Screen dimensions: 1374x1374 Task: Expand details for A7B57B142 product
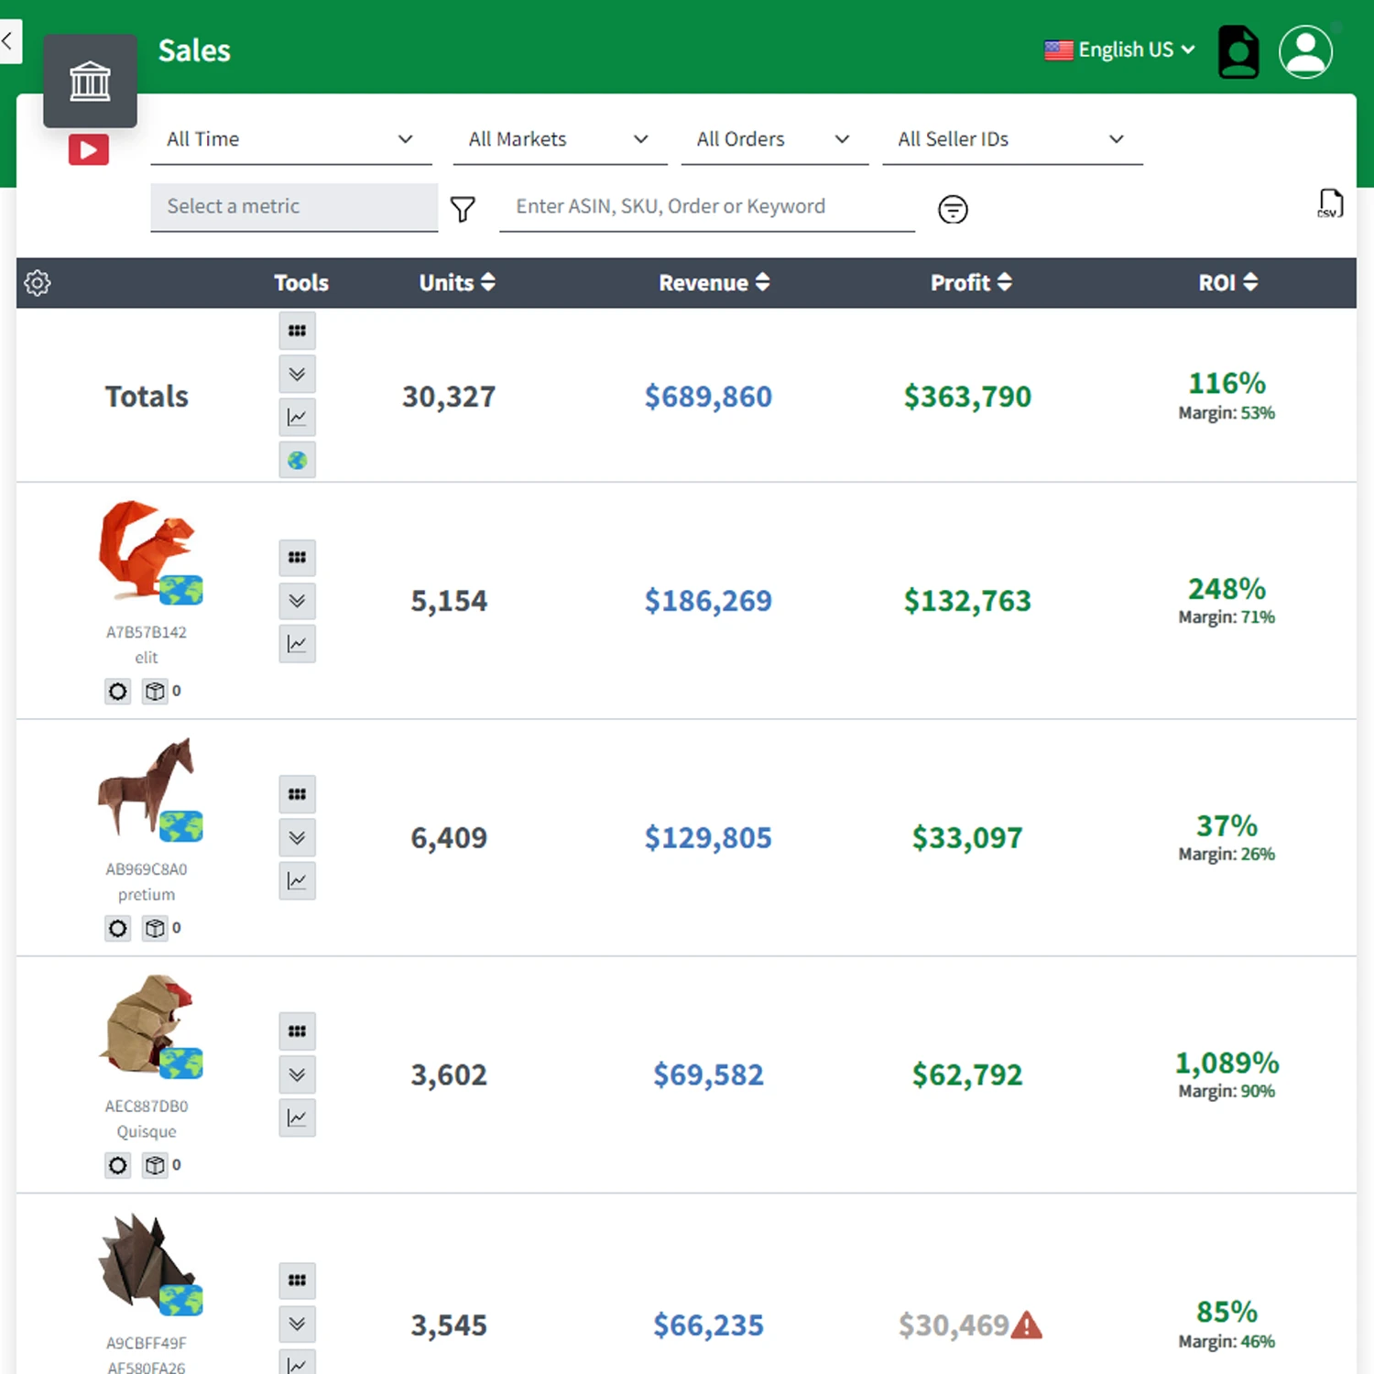297,600
